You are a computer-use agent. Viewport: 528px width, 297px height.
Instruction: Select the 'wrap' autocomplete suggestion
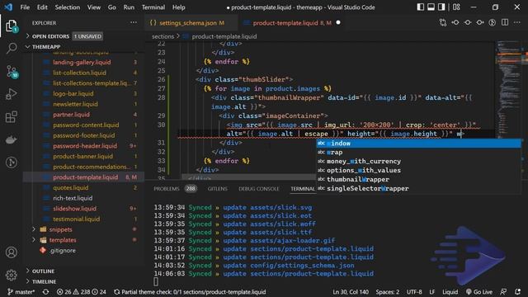coord(418,152)
